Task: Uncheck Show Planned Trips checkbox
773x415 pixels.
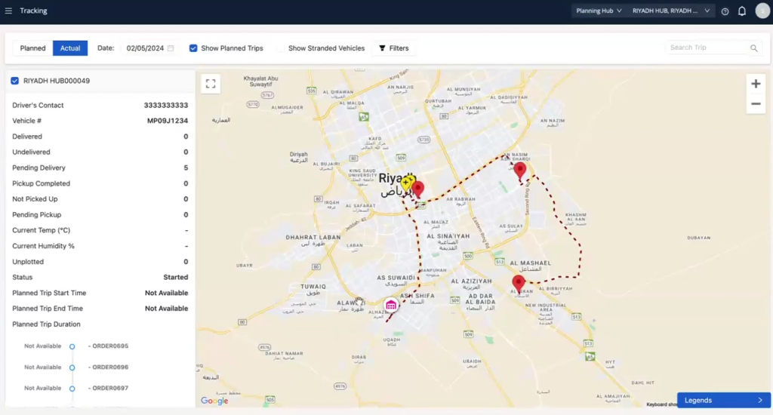Action: pyautogui.click(x=193, y=48)
